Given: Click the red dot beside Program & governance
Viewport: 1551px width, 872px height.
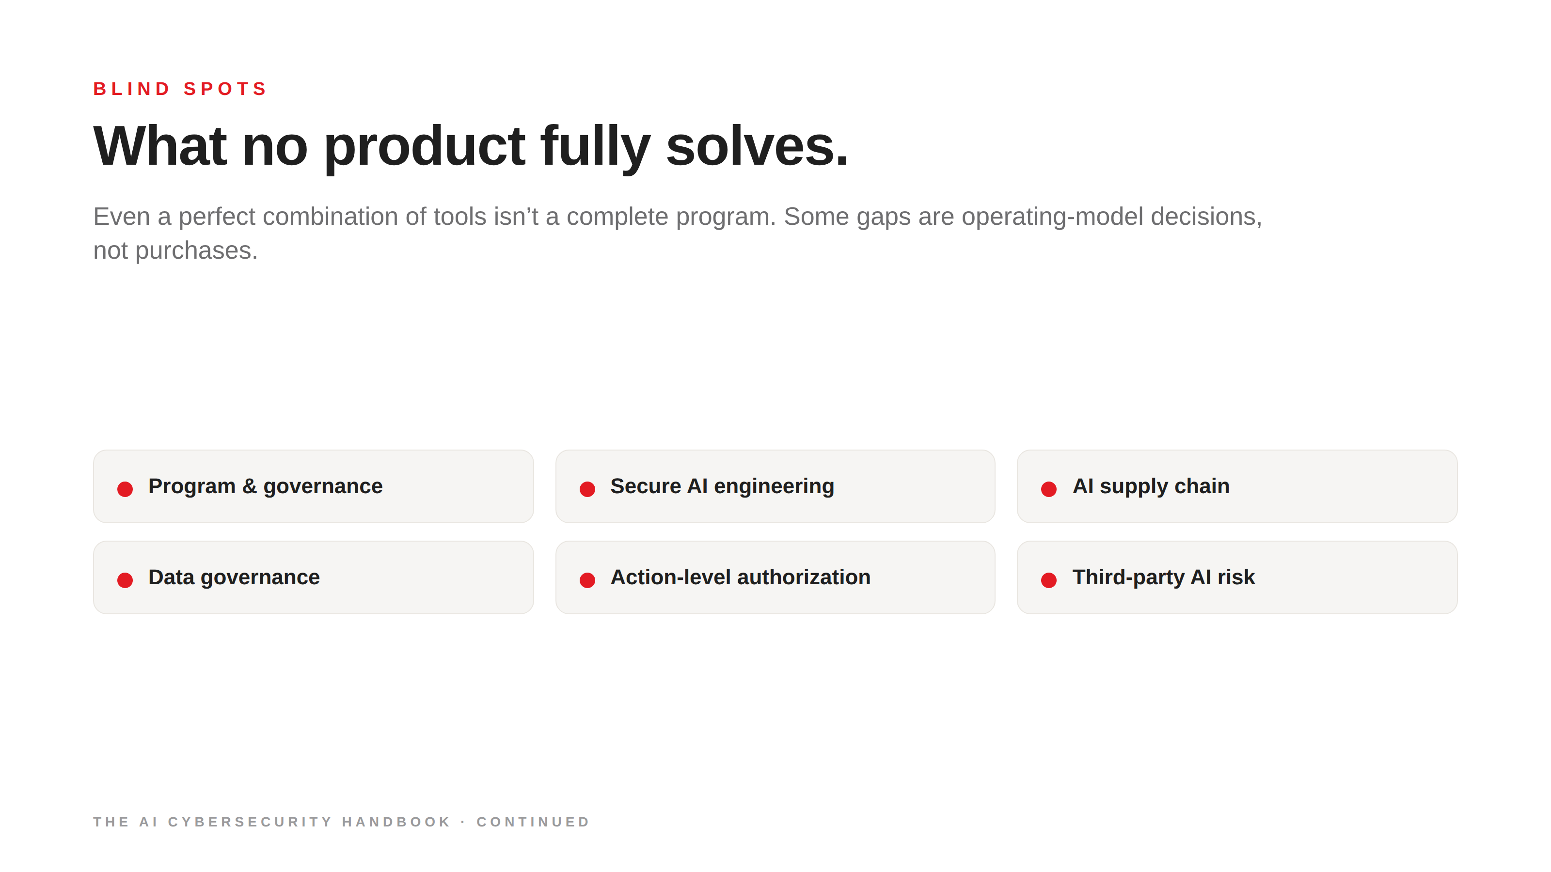Looking at the screenshot, I should click(x=125, y=489).
